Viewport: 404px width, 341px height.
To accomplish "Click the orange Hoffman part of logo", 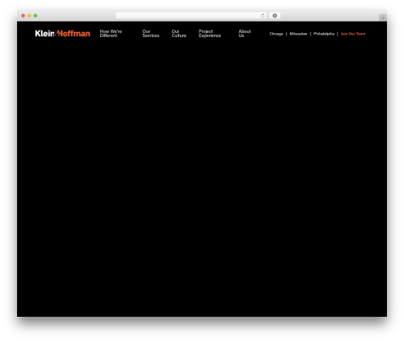I will point(74,33).
